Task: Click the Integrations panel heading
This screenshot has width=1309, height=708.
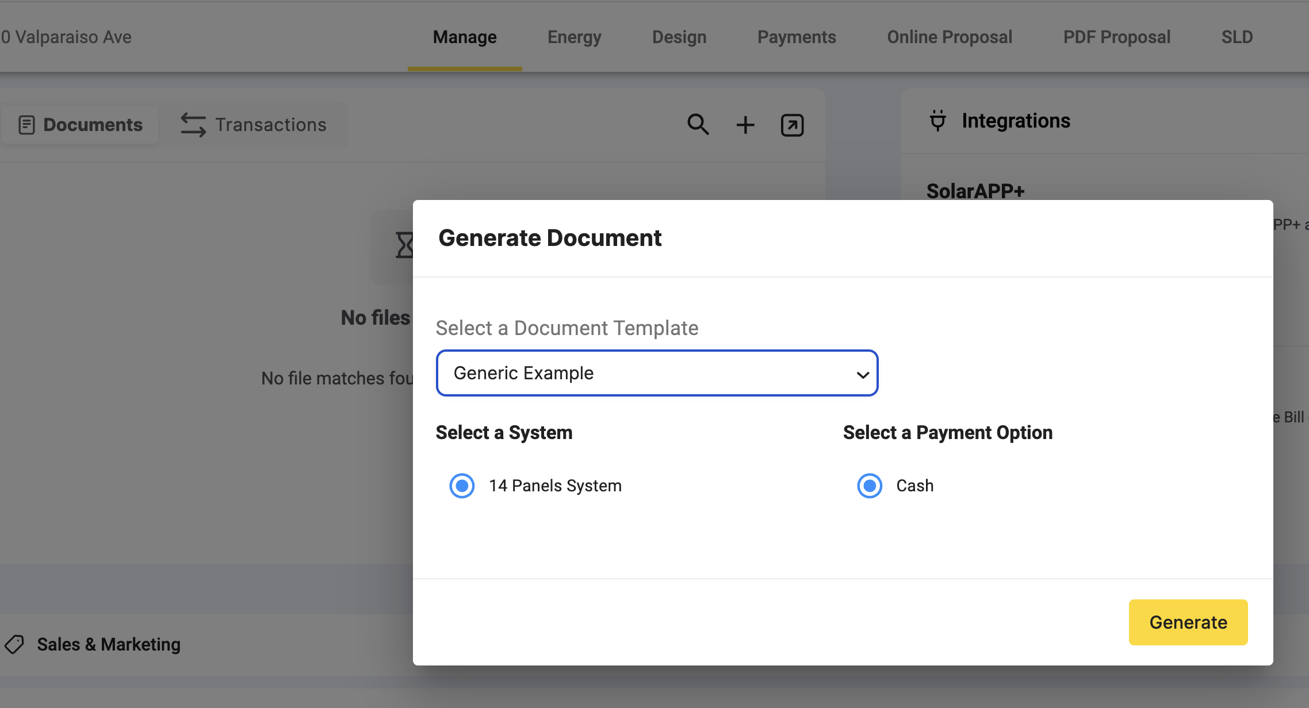Action: pos(1016,121)
